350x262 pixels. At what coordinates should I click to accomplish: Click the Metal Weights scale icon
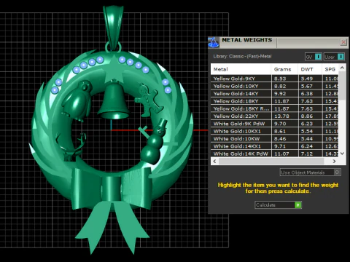(x=214, y=42)
